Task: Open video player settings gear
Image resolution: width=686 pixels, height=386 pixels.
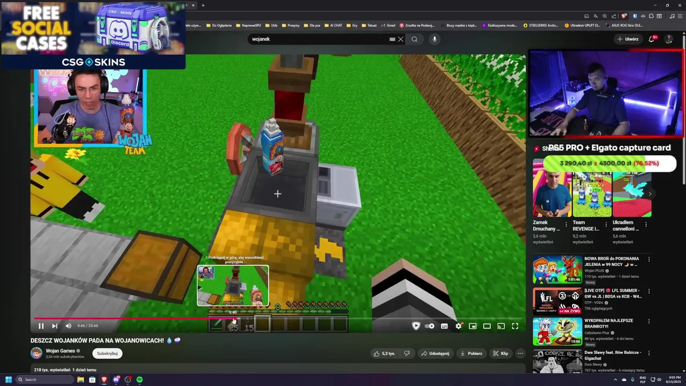Action: tap(458, 326)
